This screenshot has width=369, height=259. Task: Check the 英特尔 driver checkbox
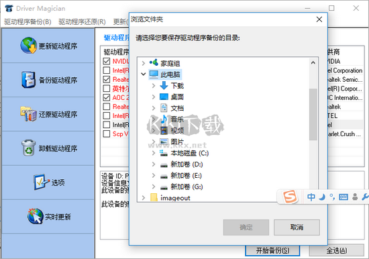click(107, 89)
